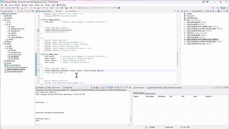This screenshot has height=129, width=229.
Task: Minimize the Outline panel
Action: coord(224,11)
